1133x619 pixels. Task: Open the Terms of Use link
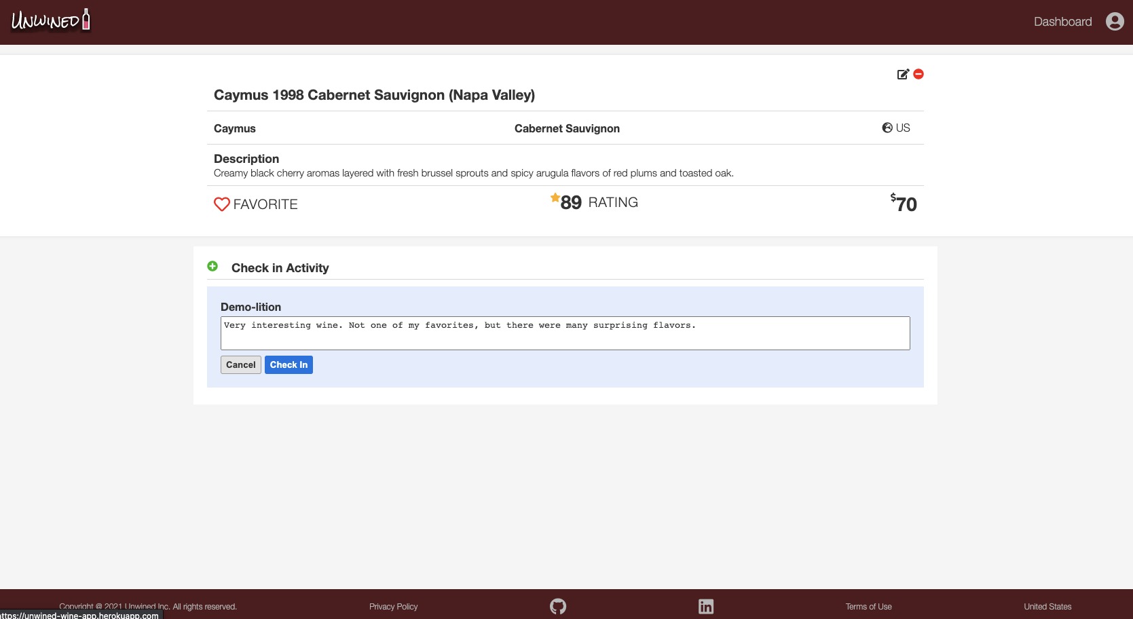click(x=869, y=607)
